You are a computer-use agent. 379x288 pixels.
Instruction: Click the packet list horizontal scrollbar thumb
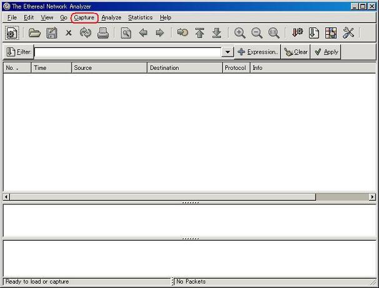[x=163, y=197]
